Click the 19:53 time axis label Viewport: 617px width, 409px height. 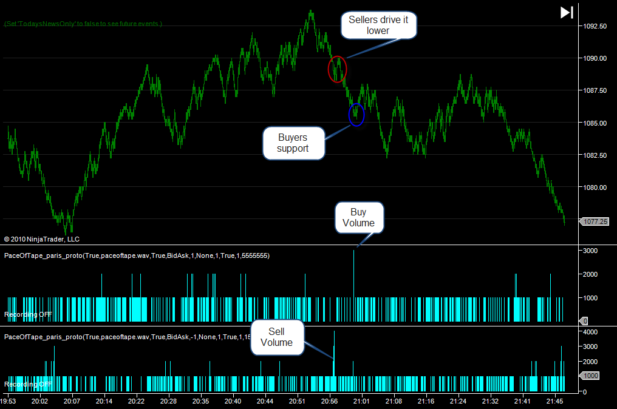click(8, 401)
